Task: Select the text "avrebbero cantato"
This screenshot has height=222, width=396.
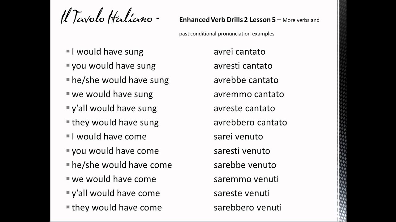Action: point(250,122)
